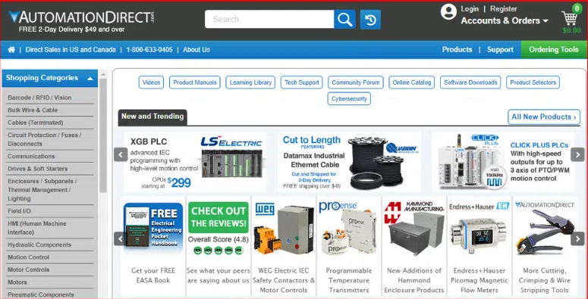Open Direct Sales in US and Canada
588x299 pixels.
point(71,49)
